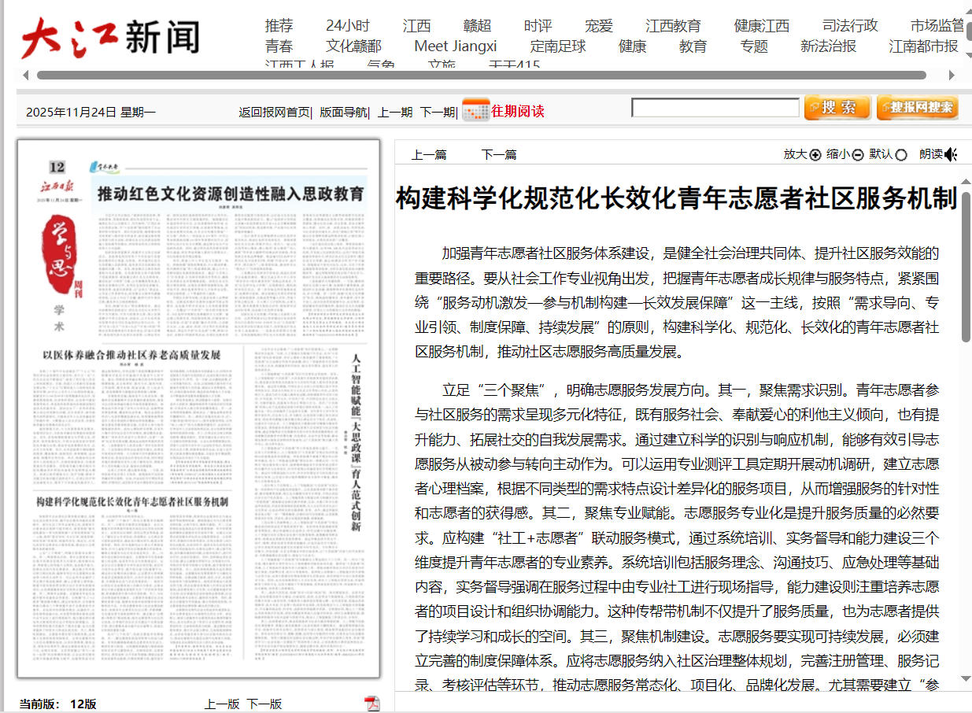Click the 朗读 text label
972x713 pixels.
(x=931, y=154)
